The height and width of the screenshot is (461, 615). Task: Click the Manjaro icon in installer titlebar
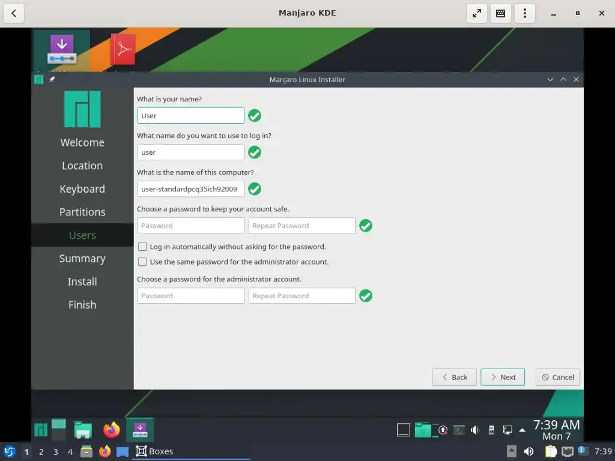point(39,80)
